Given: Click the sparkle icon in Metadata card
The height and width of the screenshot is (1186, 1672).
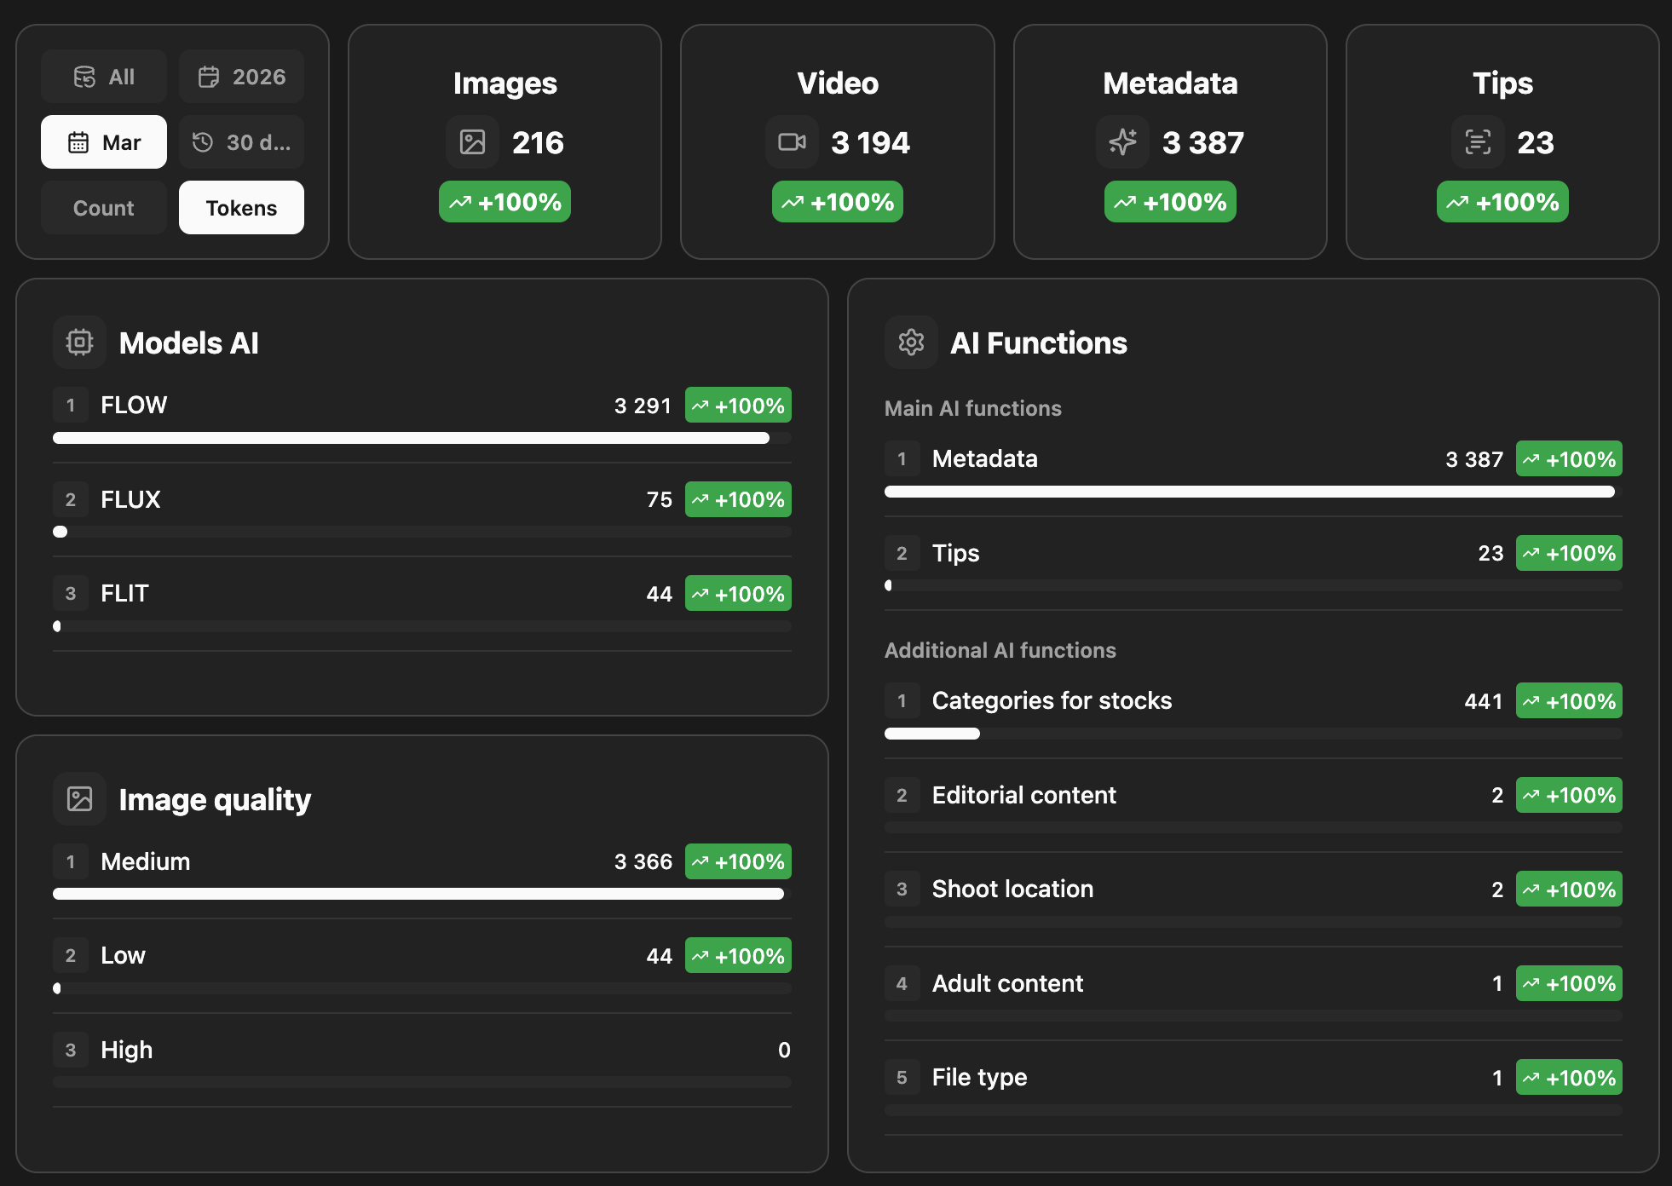Looking at the screenshot, I should click(x=1122, y=142).
